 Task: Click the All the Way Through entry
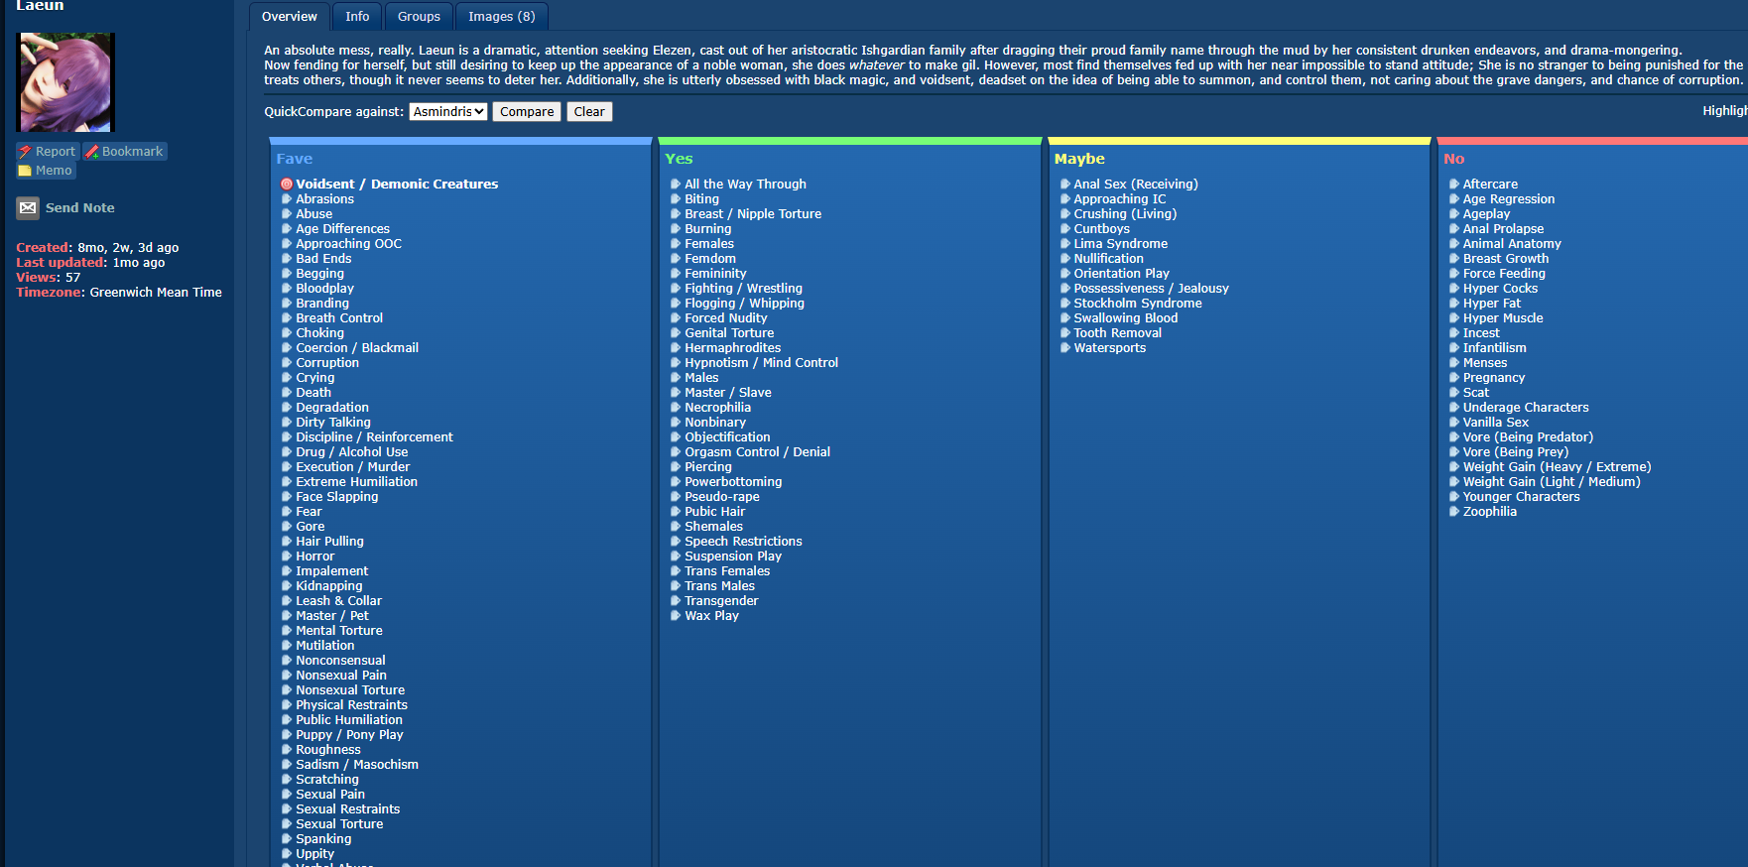tap(745, 185)
